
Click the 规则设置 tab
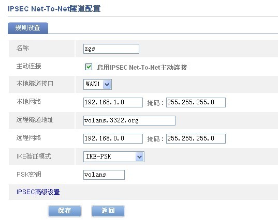pyautogui.click(x=28, y=28)
